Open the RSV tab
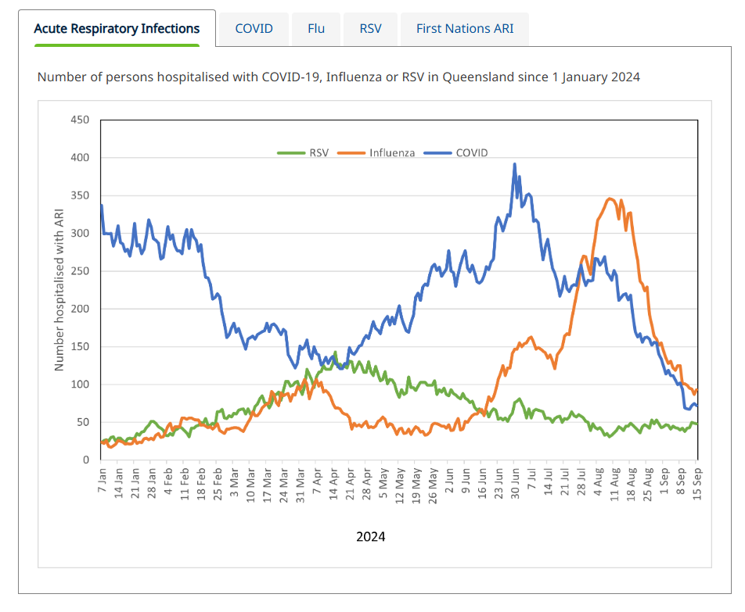 pos(370,29)
